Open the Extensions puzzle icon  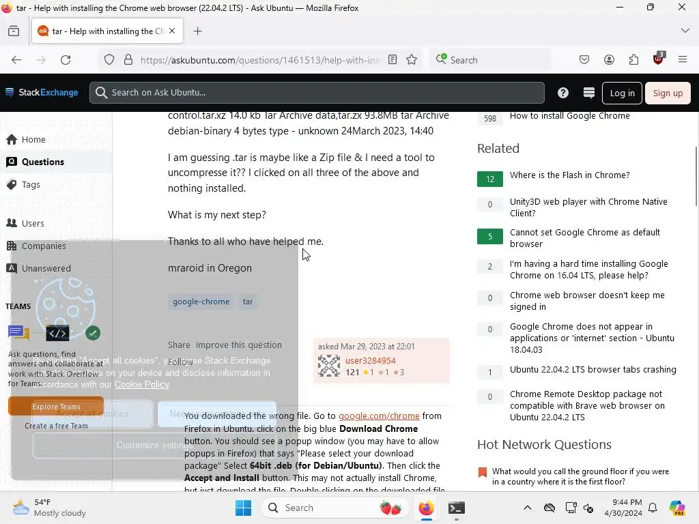633,60
